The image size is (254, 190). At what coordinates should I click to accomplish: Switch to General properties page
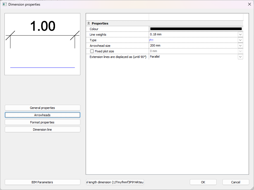pyautogui.click(x=42, y=108)
